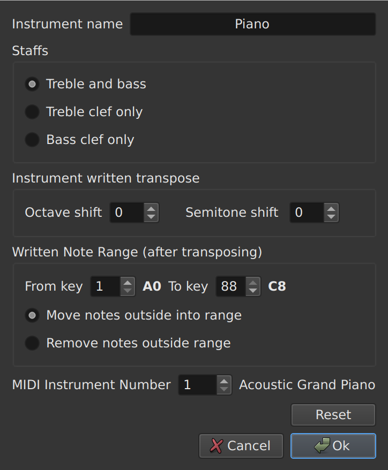
Task: Enable Move notes outside into range
Action: coord(32,315)
